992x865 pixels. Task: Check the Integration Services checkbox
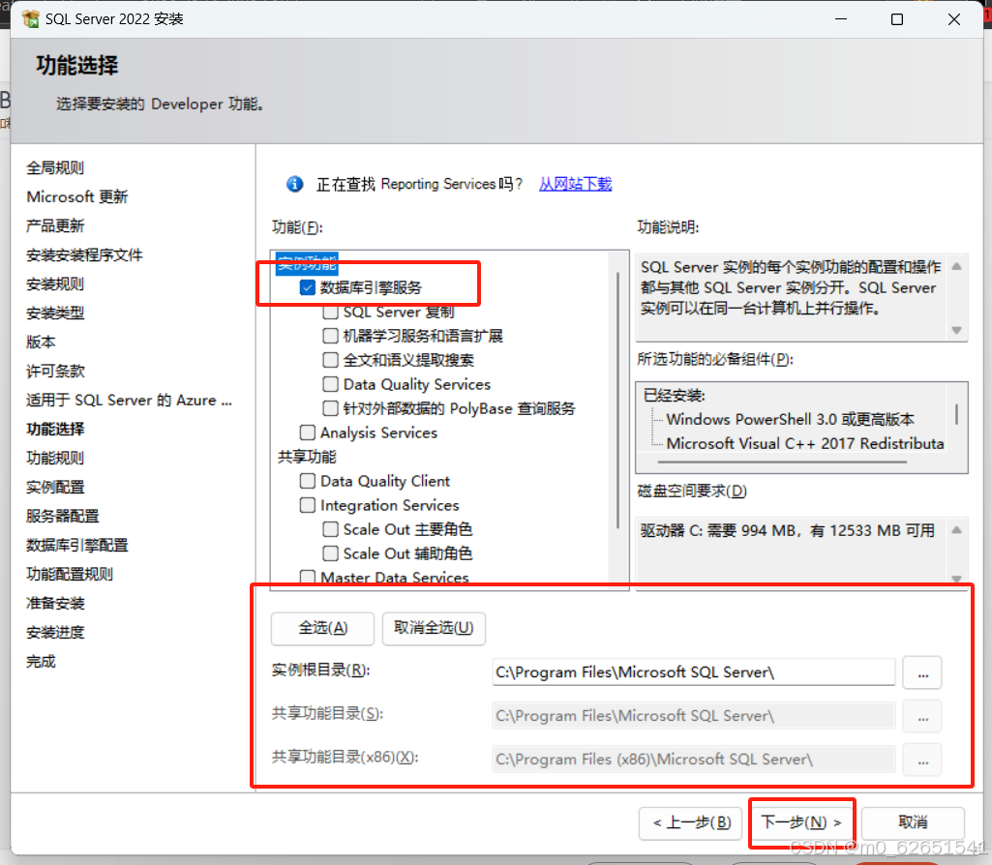coord(308,505)
